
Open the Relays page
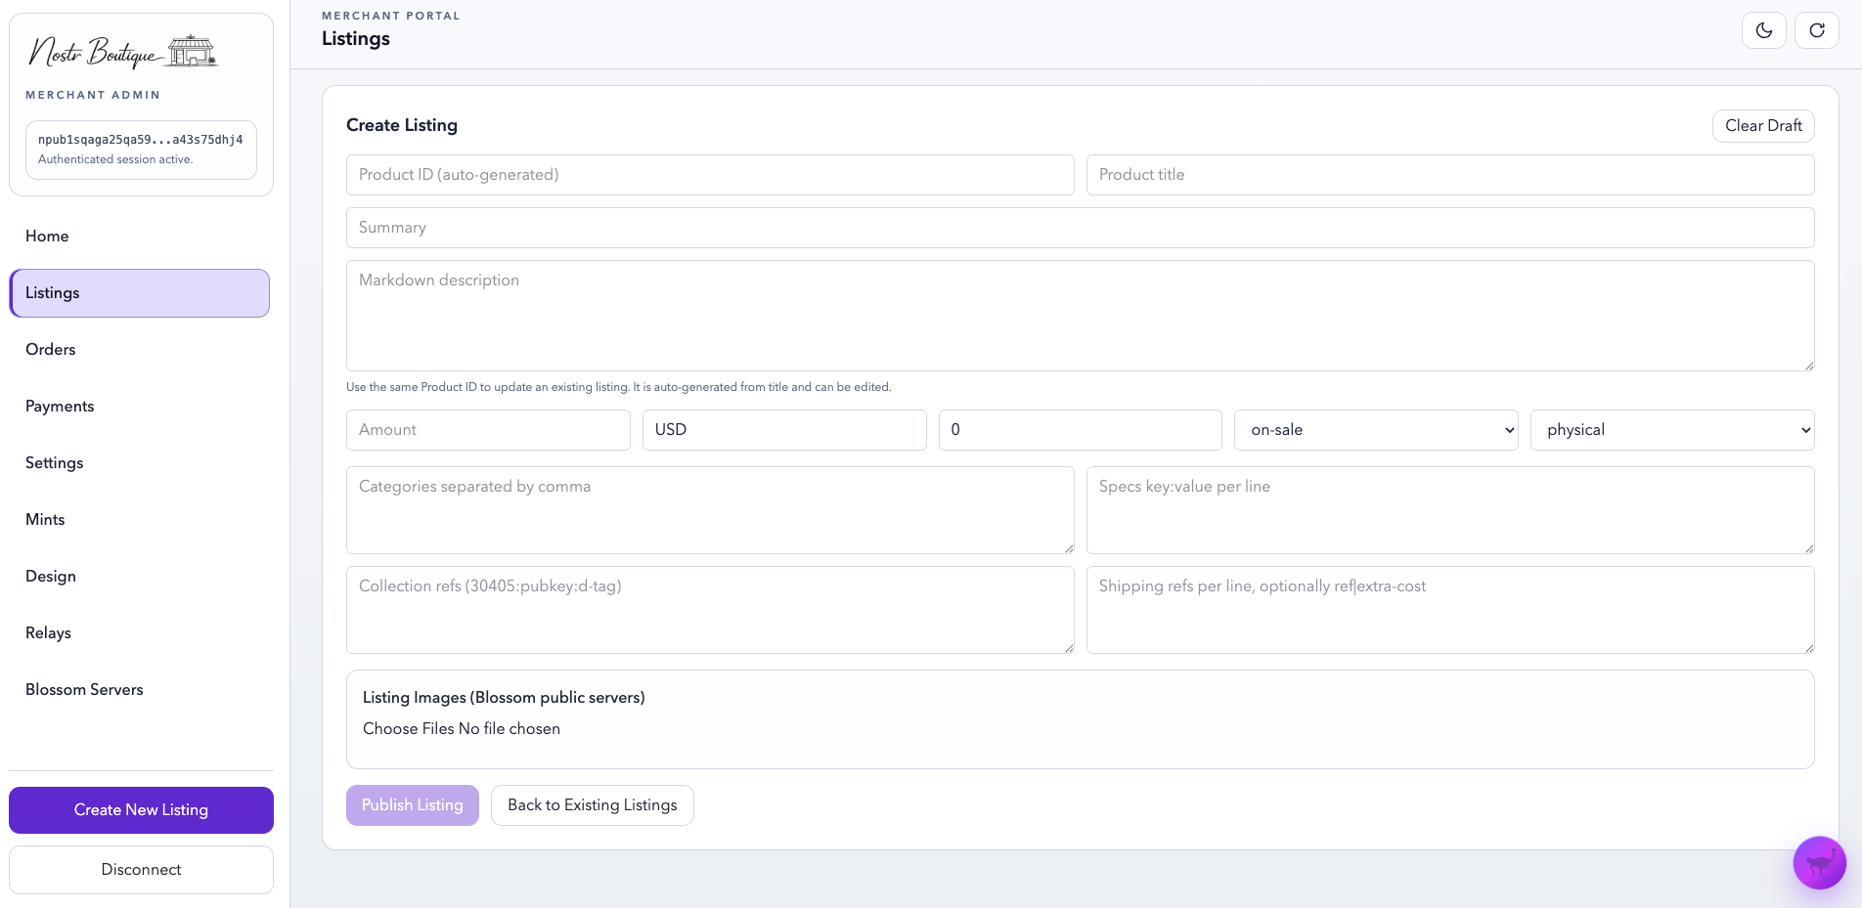pos(140,633)
